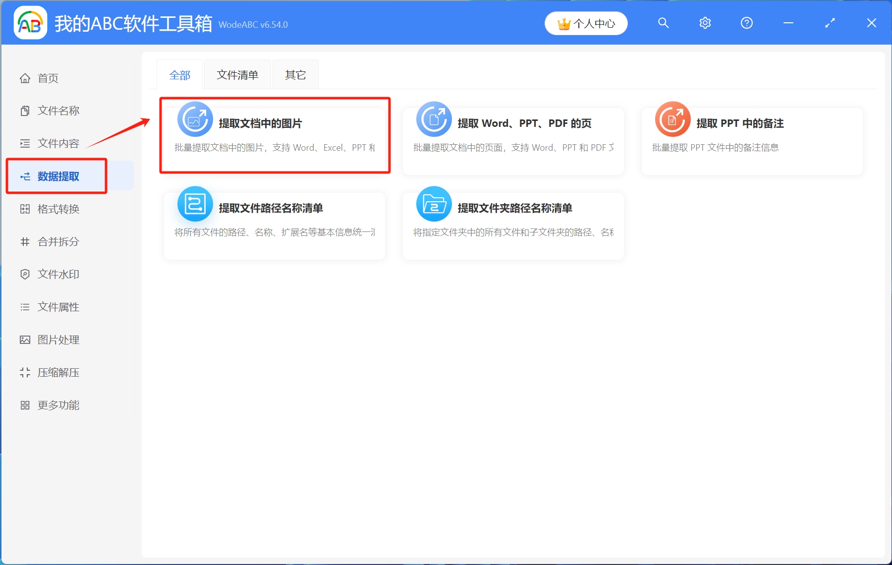
Task: Open the search magnifier
Action: click(663, 23)
